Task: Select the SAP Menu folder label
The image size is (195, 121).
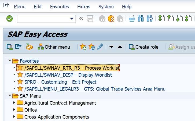Action: pyautogui.click(x=31, y=96)
